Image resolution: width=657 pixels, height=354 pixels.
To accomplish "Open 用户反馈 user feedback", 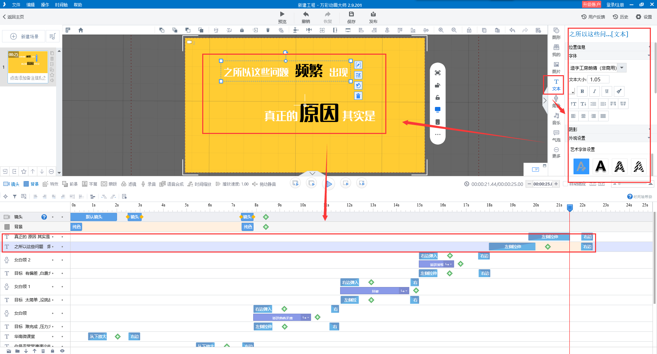I will click(593, 17).
